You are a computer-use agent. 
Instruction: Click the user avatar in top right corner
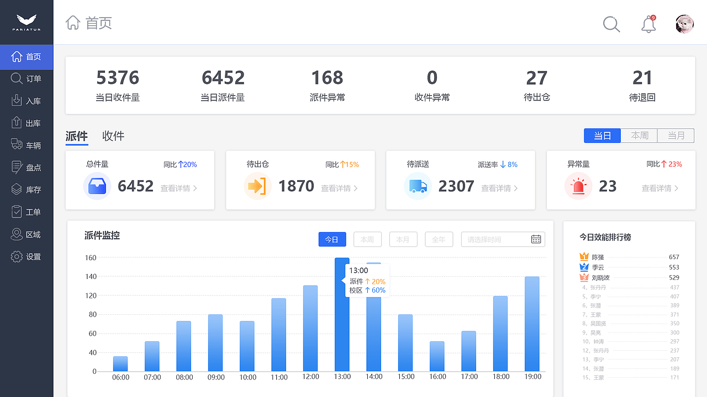(x=684, y=24)
